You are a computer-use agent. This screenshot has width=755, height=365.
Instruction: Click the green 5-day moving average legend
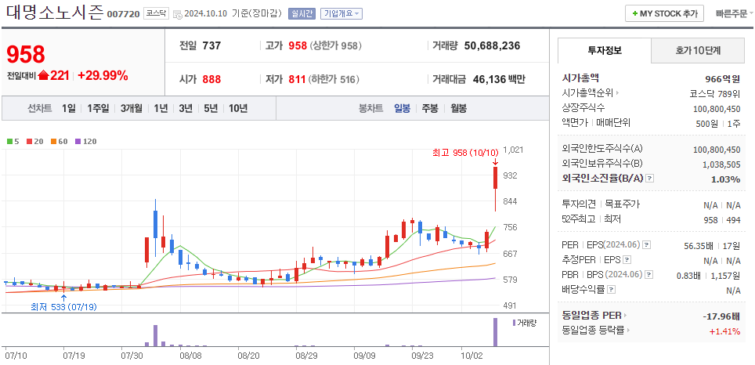(x=13, y=142)
